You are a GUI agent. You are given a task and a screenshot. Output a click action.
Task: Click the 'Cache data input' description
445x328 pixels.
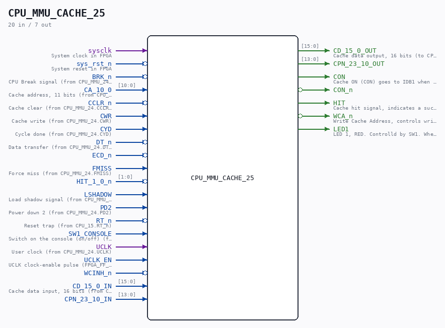[60, 291]
